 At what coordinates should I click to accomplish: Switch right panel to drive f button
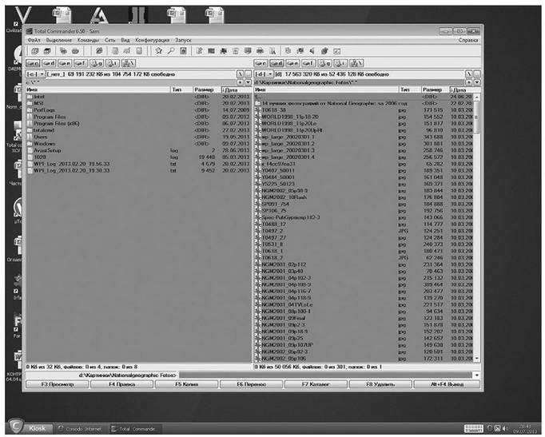point(308,63)
